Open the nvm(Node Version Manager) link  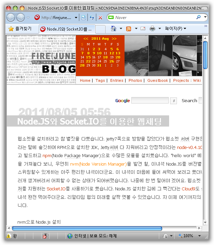(x=98, y=164)
